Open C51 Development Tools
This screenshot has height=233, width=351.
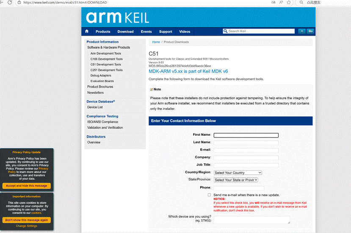coord(106,65)
